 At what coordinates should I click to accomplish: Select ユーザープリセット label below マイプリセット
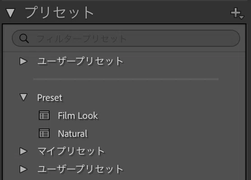click(80, 169)
